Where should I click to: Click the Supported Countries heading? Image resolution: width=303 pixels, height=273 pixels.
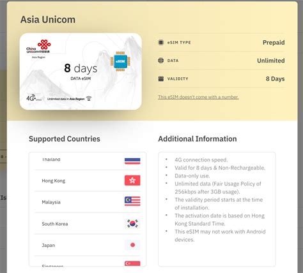point(65,138)
